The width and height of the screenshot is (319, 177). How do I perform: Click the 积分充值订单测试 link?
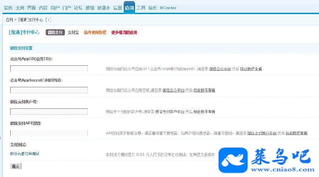24,154
